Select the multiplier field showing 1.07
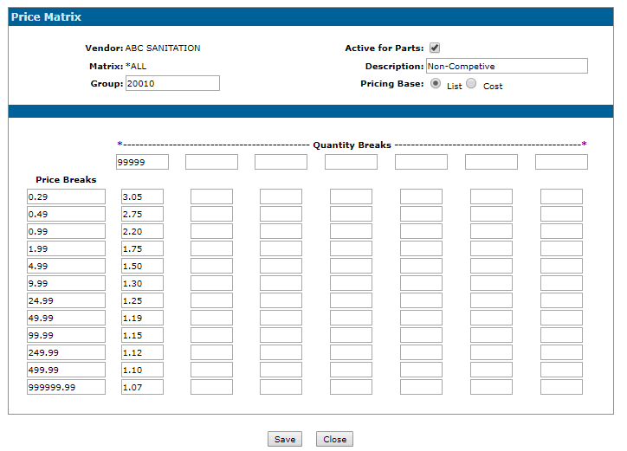Viewport: 627px width, 451px height. tap(142, 387)
